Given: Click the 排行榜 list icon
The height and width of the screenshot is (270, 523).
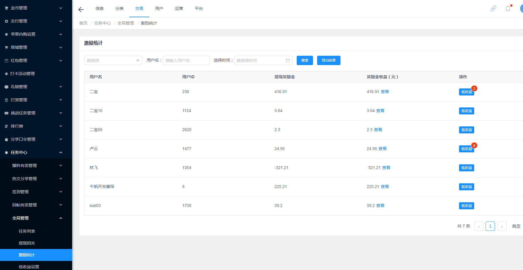Looking at the screenshot, I should tap(6, 126).
